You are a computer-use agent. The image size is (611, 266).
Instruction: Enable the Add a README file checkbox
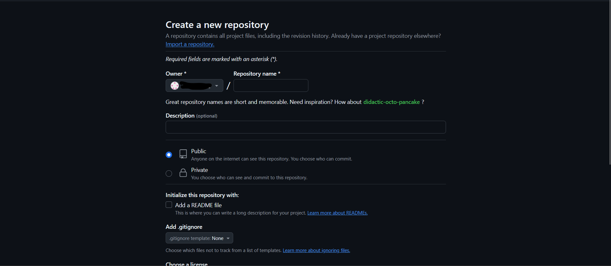(x=169, y=205)
